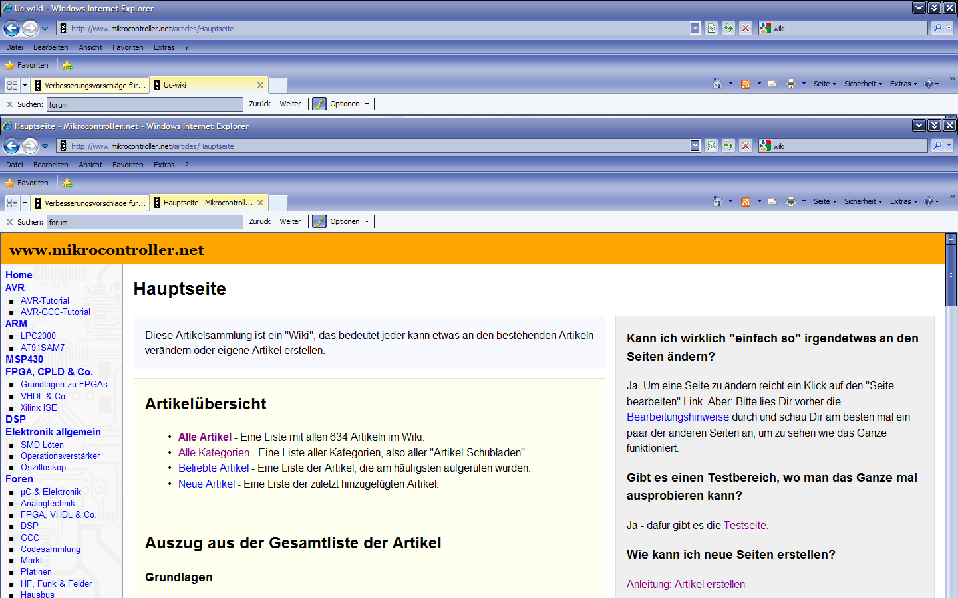Open Seite menu in Hauptseite window
The height and width of the screenshot is (598, 958).
click(825, 201)
